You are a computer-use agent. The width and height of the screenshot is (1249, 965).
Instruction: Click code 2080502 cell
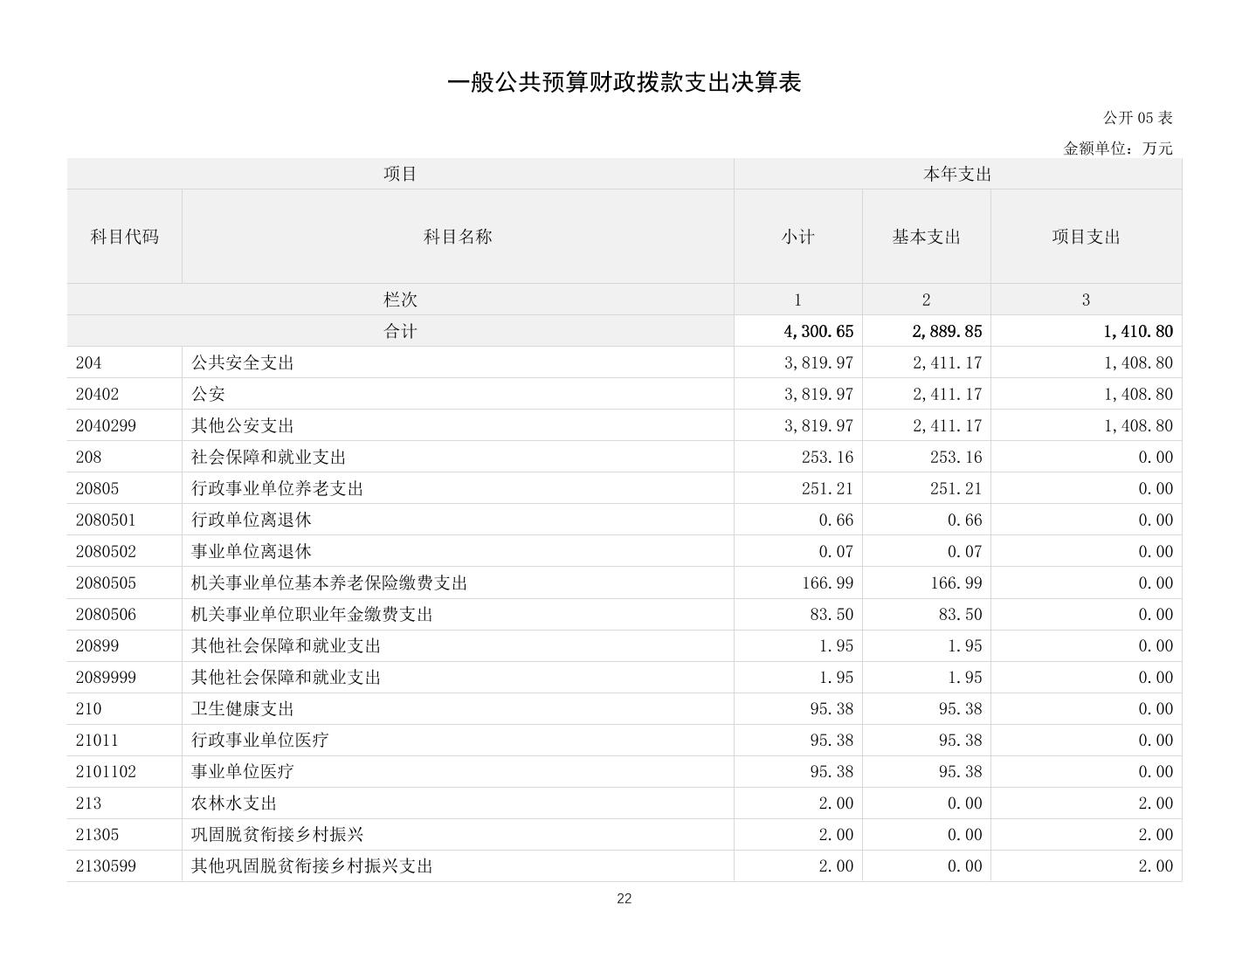125,551
